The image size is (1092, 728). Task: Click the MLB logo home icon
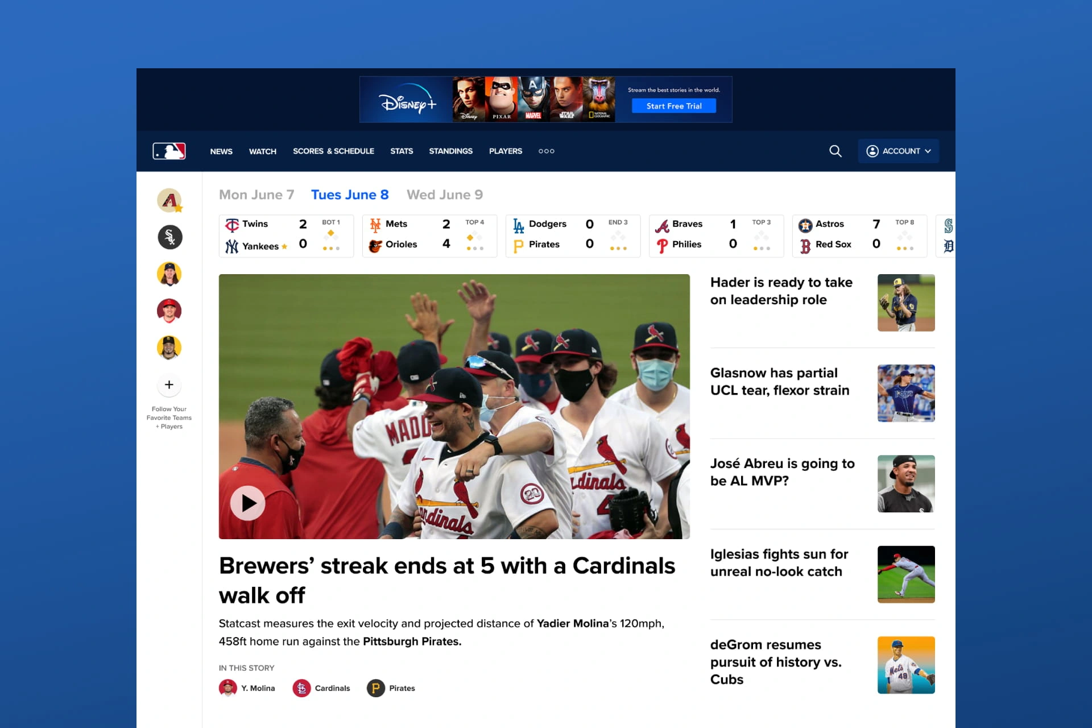click(169, 151)
